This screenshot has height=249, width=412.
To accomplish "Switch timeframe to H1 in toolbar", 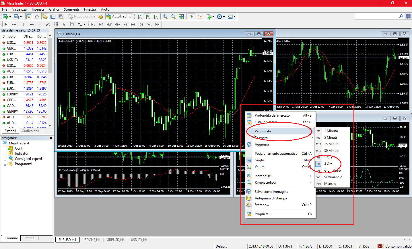I will tap(125, 24).
